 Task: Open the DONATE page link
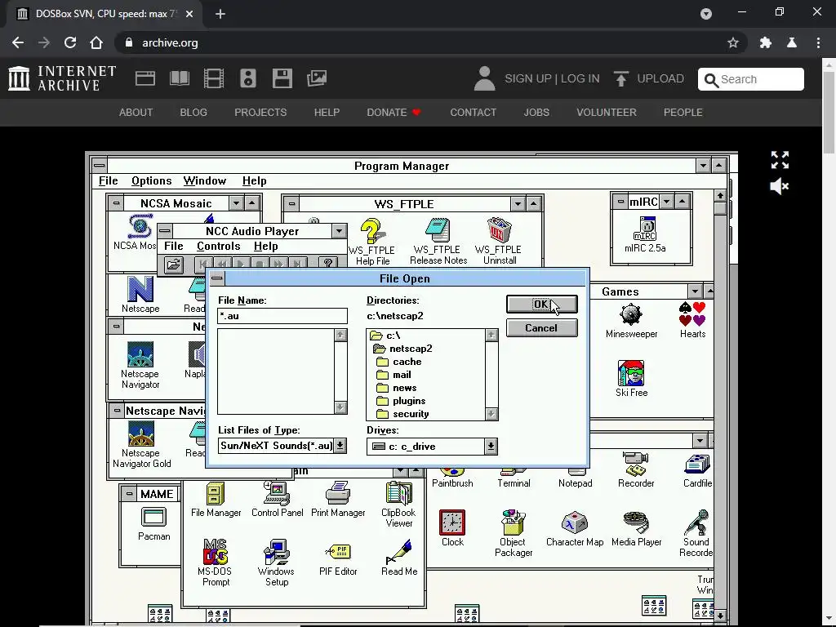394,113
